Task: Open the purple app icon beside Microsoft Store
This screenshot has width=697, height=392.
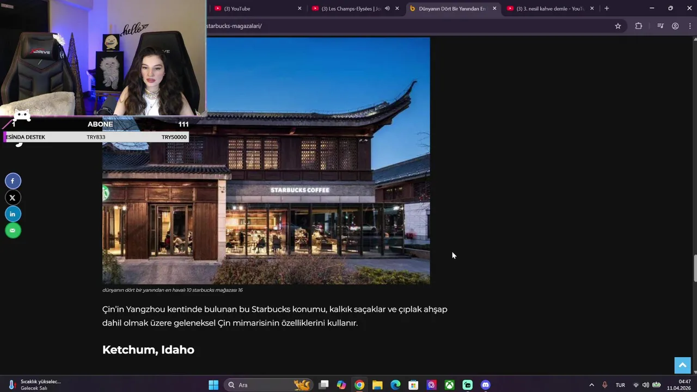Action: tap(431, 385)
